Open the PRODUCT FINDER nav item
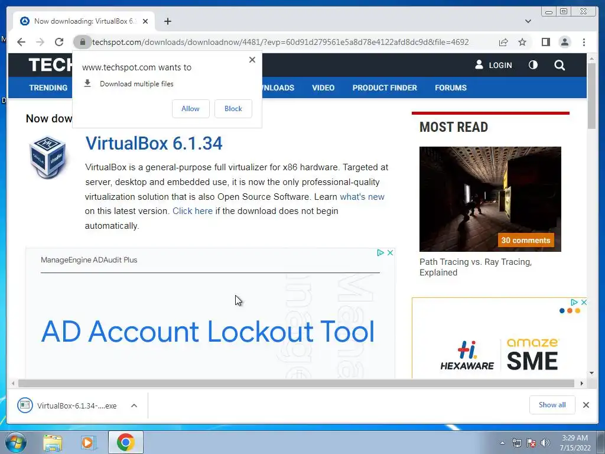This screenshot has width=605, height=454. pos(385,87)
